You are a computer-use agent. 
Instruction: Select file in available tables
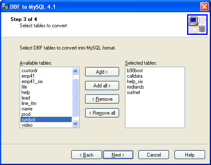pos(46,87)
